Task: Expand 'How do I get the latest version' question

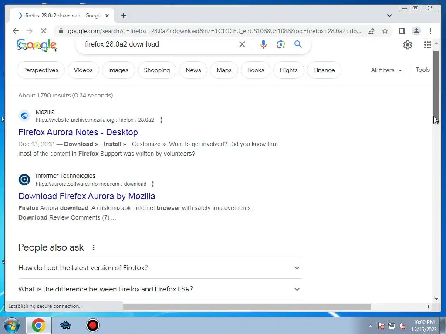Action: coord(160,268)
